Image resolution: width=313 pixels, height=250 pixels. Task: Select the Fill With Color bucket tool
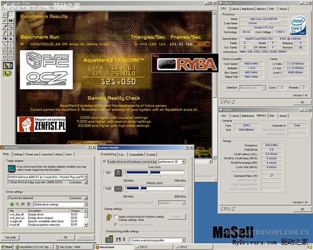click(x=11, y=20)
